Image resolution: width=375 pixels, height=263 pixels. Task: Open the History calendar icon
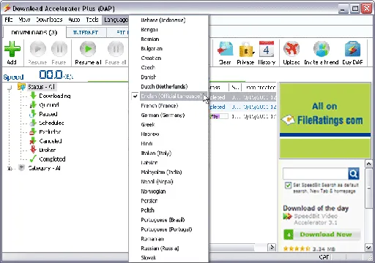coord(267,49)
